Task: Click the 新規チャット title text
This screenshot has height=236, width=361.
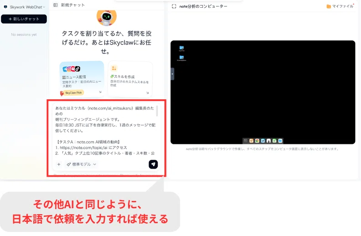Action: click(73, 5)
